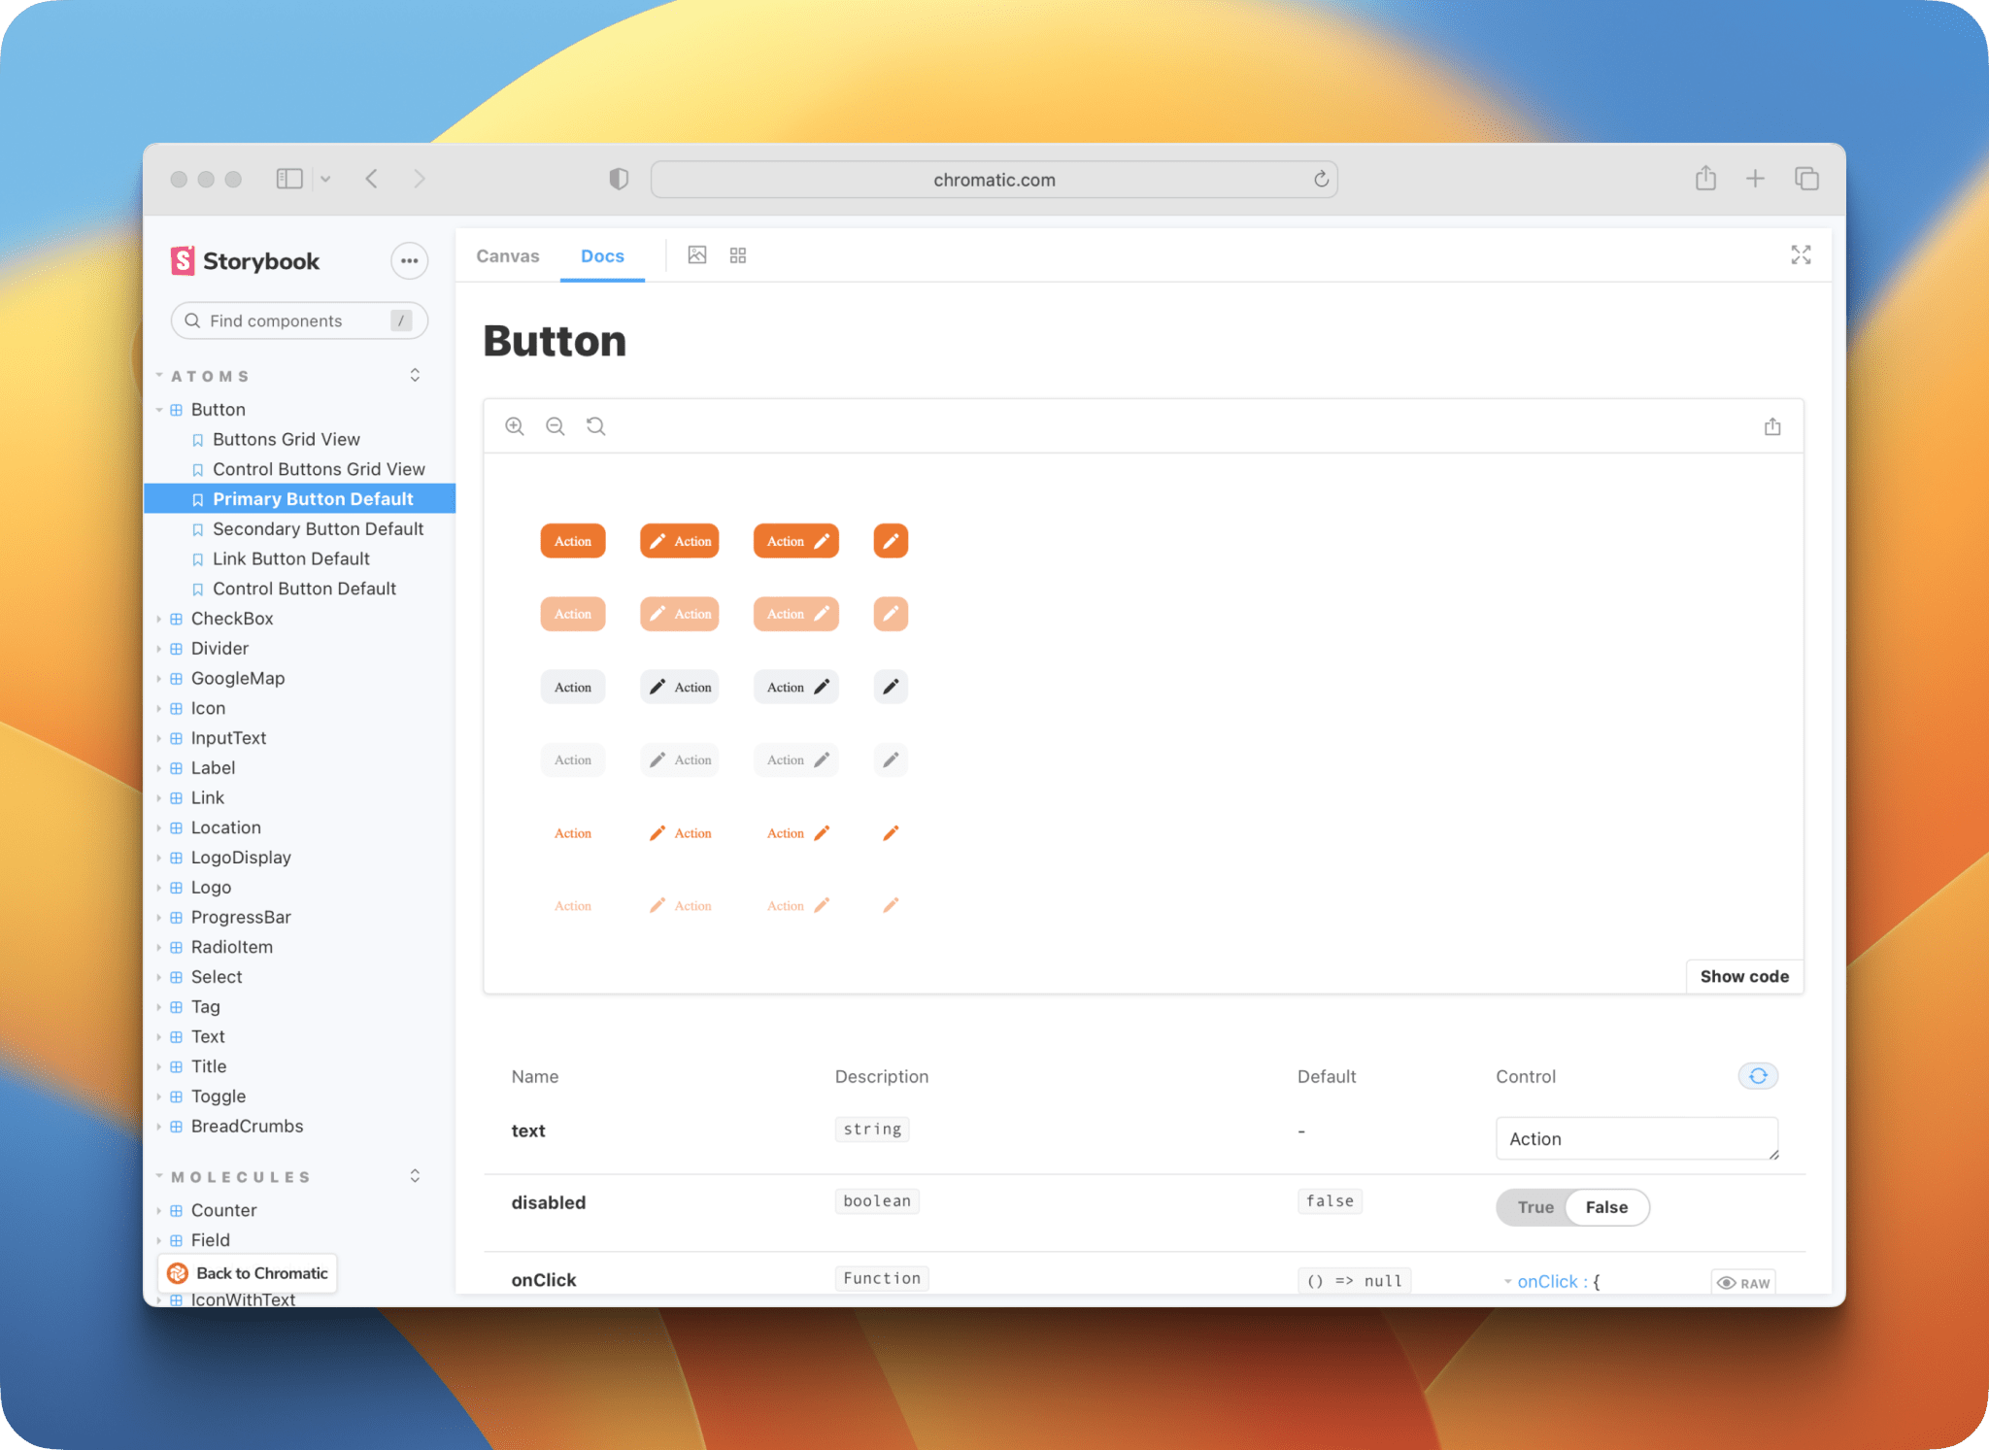Screen dimensions: 1989x1450
Task: Toggle fullscreen mode icon
Action: click(x=1801, y=254)
